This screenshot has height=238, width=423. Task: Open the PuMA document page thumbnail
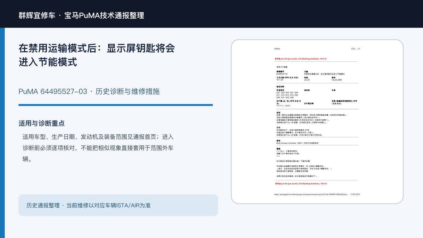coord(317,122)
